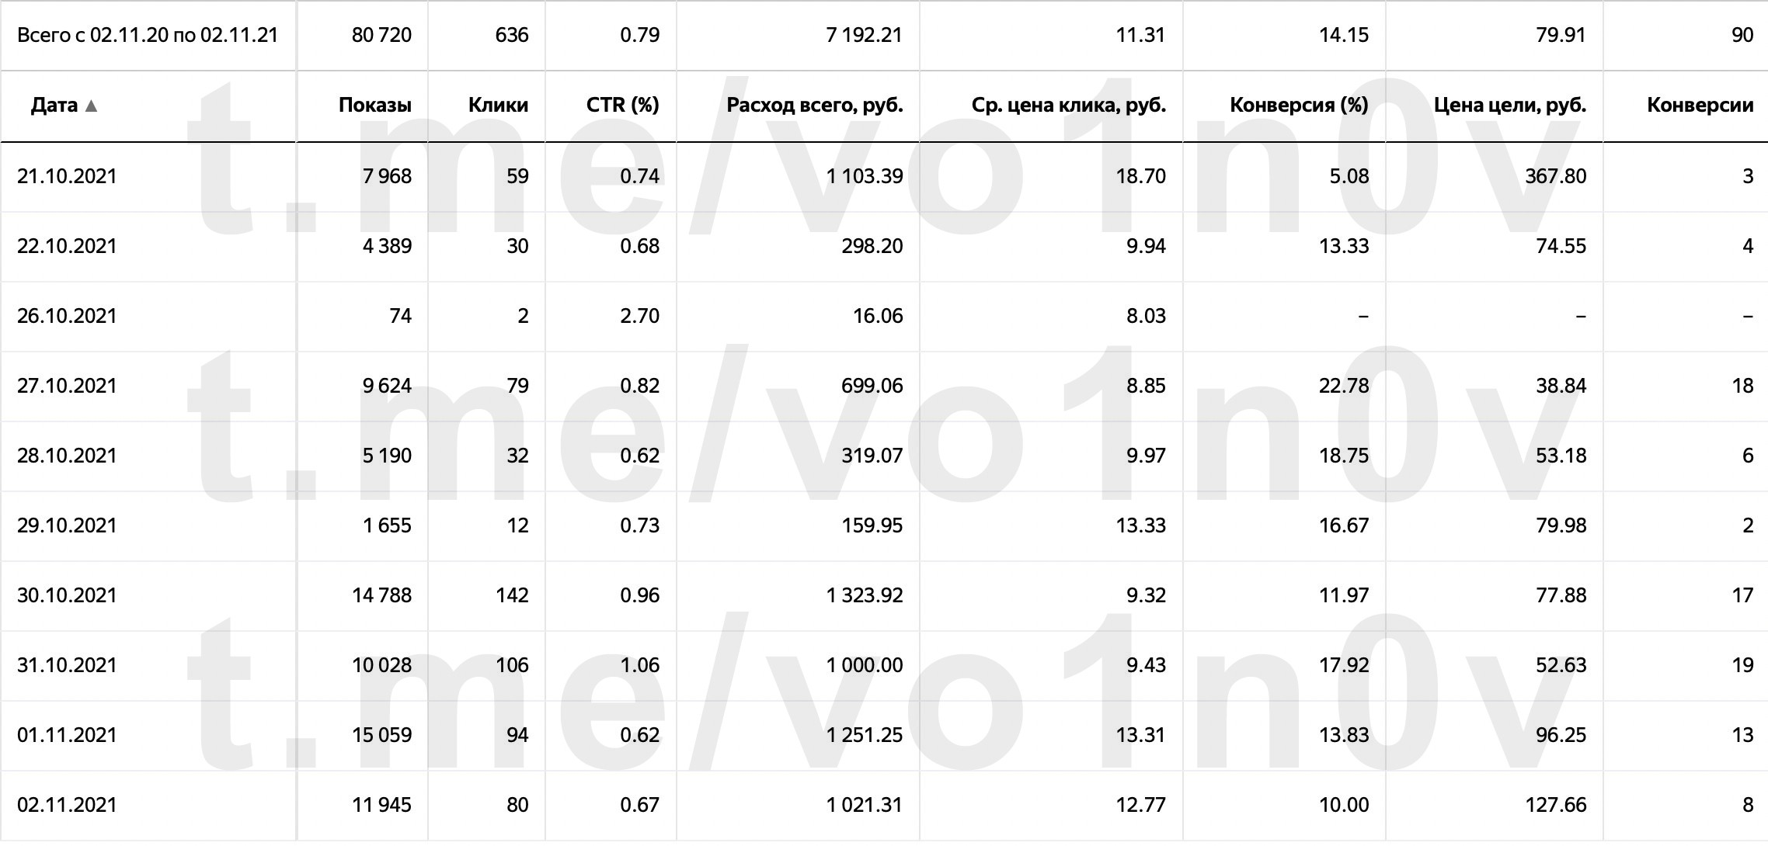Select the 02.11.2021 date cell
Screen dimensions: 1768x846
[x=67, y=805]
